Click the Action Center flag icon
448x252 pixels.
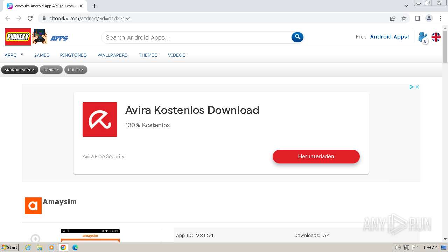pos(415,247)
